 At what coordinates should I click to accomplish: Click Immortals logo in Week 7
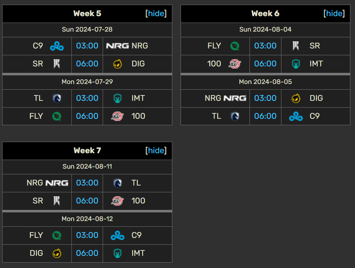pos(117,253)
